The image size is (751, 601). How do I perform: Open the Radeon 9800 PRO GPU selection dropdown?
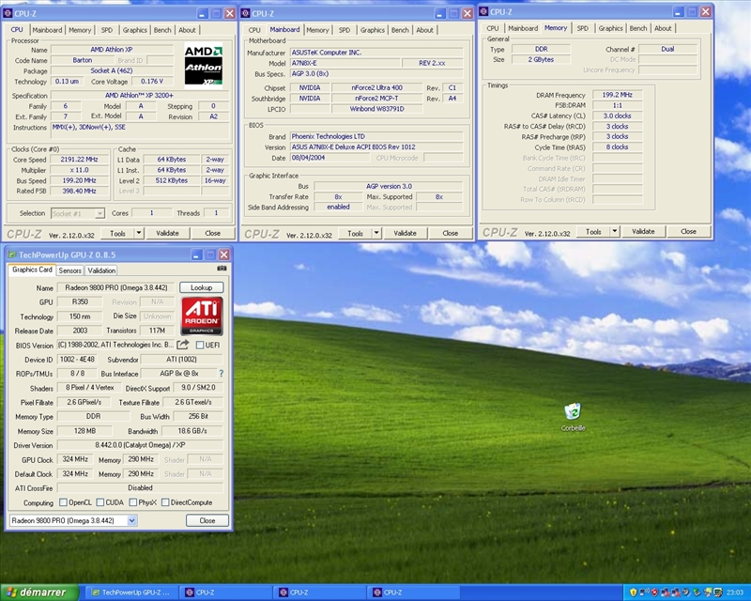click(x=131, y=520)
